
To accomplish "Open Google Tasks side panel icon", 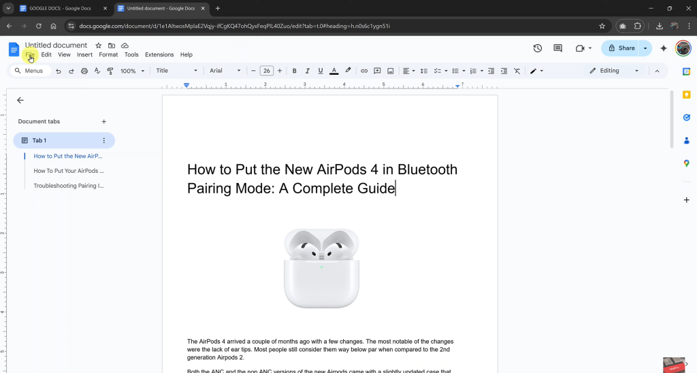I will click(686, 117).
